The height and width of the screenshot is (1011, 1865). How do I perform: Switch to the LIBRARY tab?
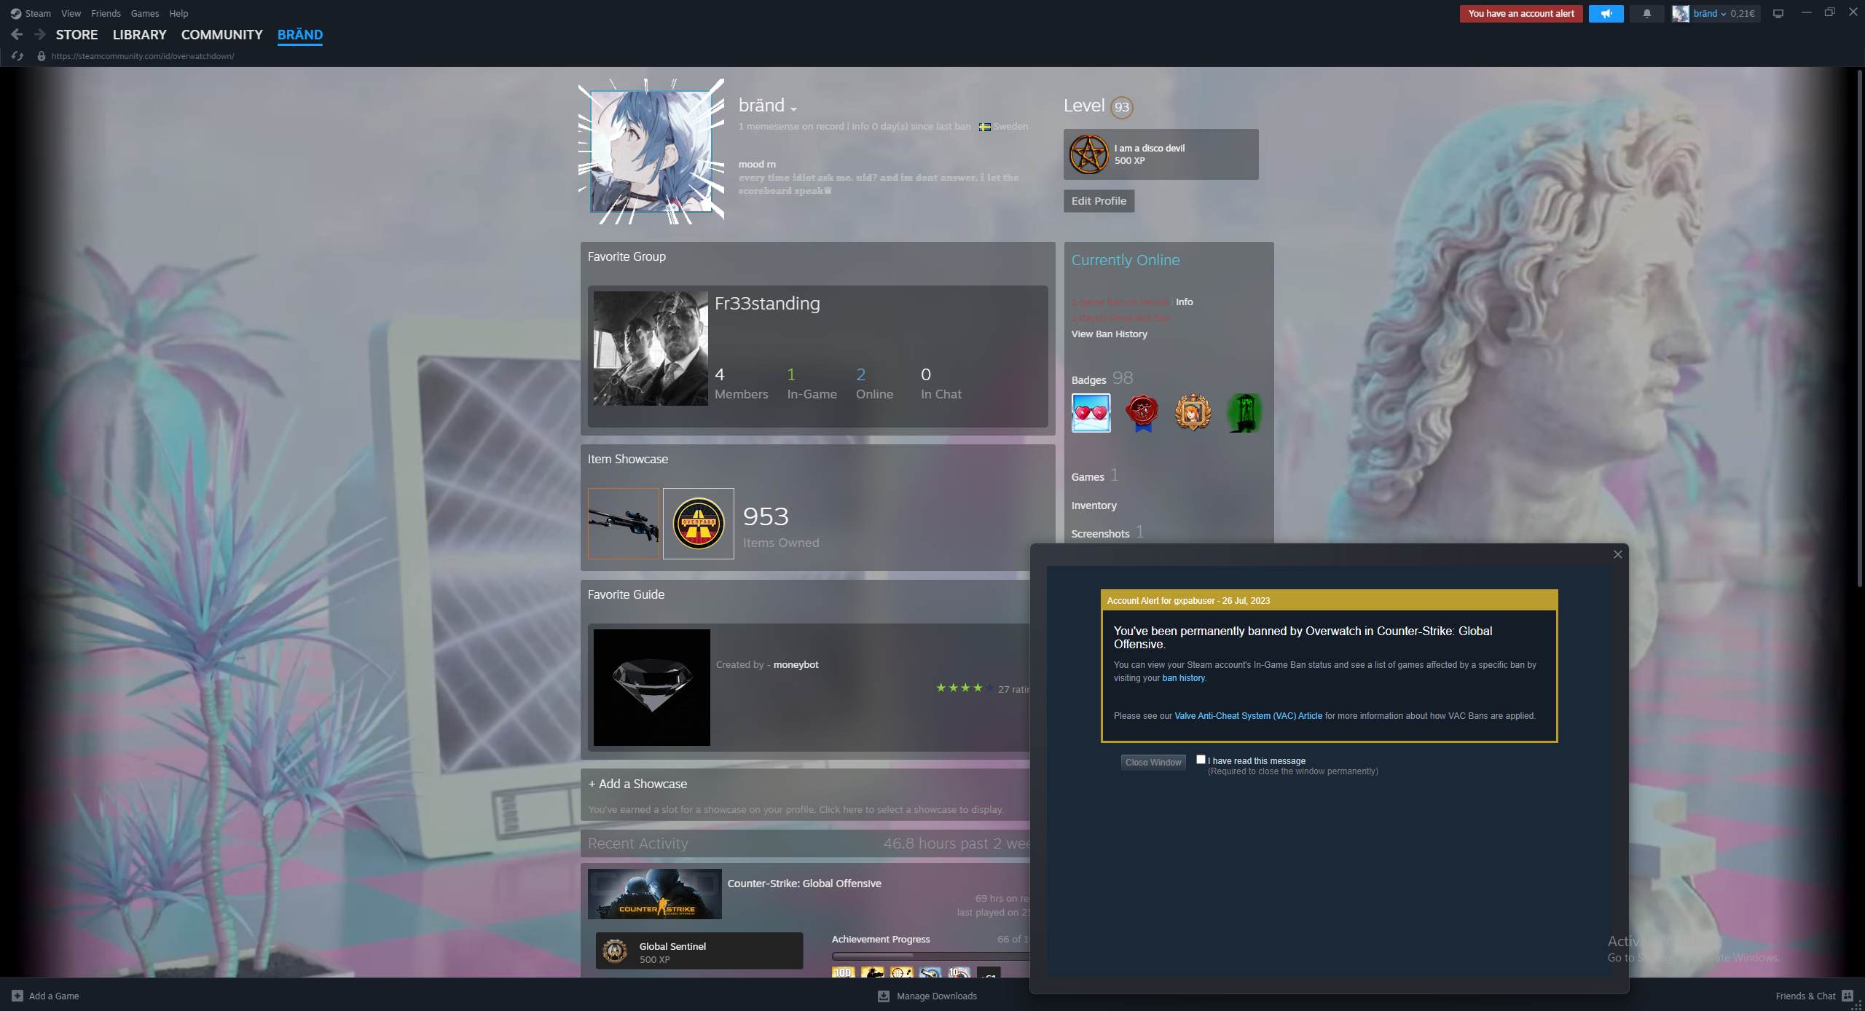[139, 34]
